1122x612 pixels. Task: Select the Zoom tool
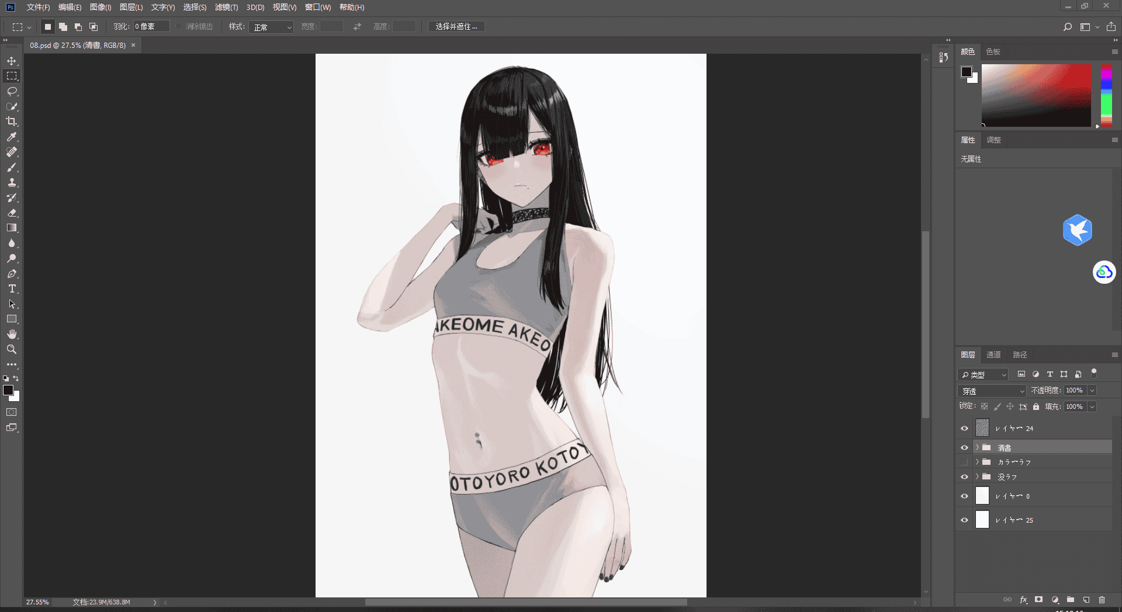[12, 349]
